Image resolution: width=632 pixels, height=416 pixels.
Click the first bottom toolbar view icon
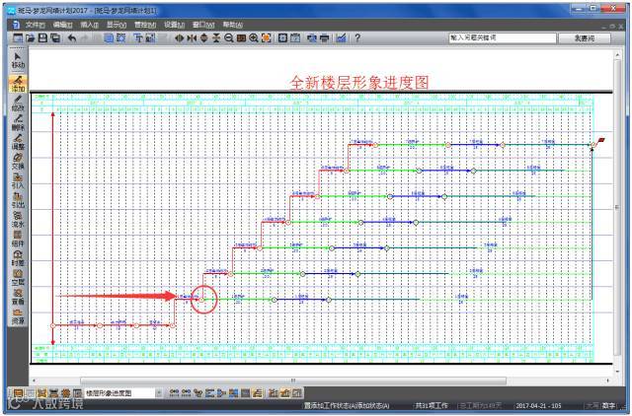pos(18,393)
